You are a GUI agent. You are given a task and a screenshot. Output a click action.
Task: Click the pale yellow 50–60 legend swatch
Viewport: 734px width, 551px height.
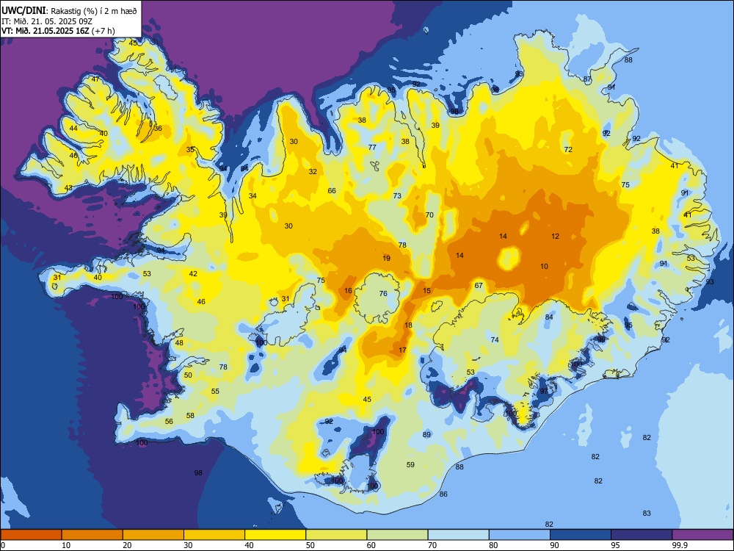coord(336,535)
